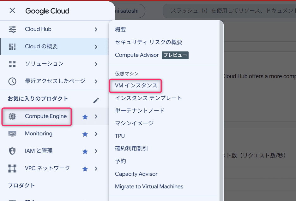Image resolution: width=296 pixels, height=201 pixels.
Task: Open Migrate to Virtual Machines
Action: pos(149,186)
